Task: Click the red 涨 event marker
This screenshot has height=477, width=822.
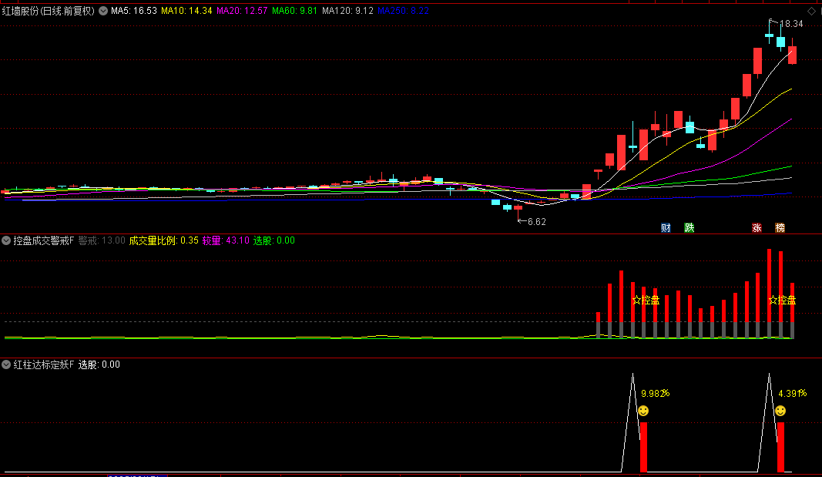Action: tap(757, 228)
